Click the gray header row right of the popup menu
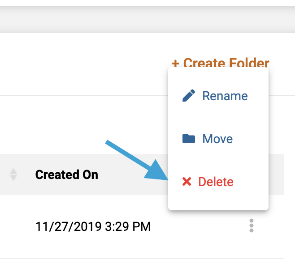 276,175
